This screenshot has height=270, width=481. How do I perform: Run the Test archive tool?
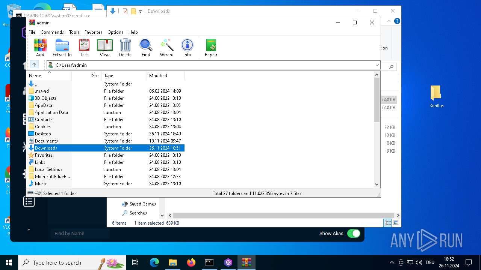click(x=84, y=48)
